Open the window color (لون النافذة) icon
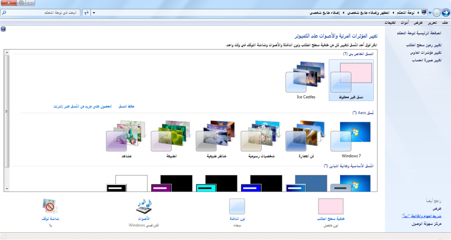Viewport: 451px width, 240px height. pyautogui.click(x=237, y=206)
